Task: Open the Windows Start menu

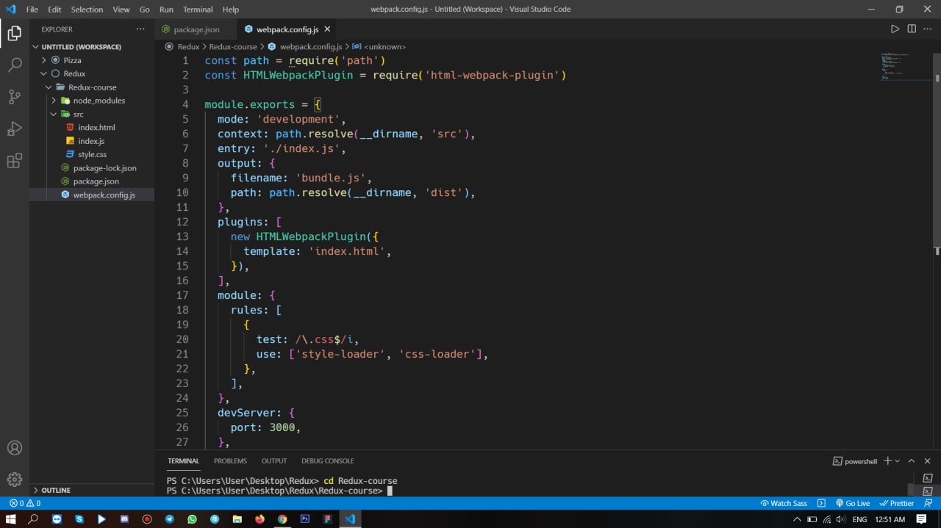Action: (11, 518)
